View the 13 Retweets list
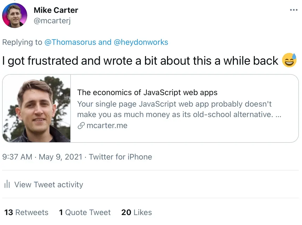The height and width of the screenshot is (225, 302). [x=26, y=212]
